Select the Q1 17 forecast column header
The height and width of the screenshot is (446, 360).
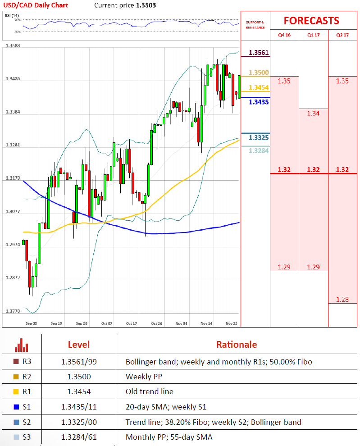pos(313,35)
